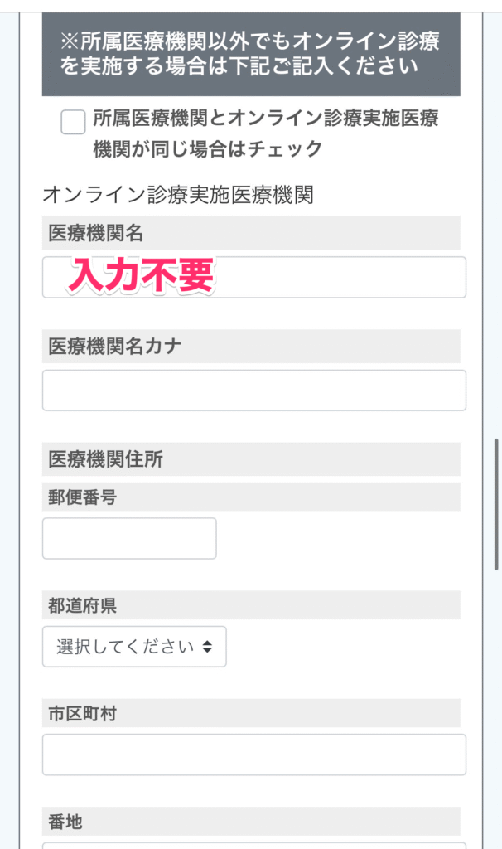This screenshot has width=502, height=849.
Task: Click the 医療機関名カナ label bar
Action: pos(115,347)
